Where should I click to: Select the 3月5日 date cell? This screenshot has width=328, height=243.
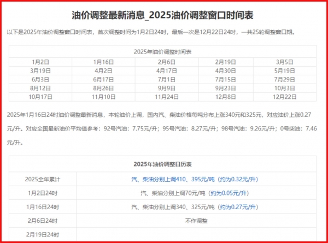(288, 62)
